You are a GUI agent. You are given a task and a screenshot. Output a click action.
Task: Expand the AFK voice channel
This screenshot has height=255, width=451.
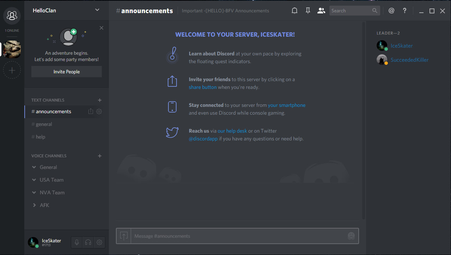(x=34, y=205)
